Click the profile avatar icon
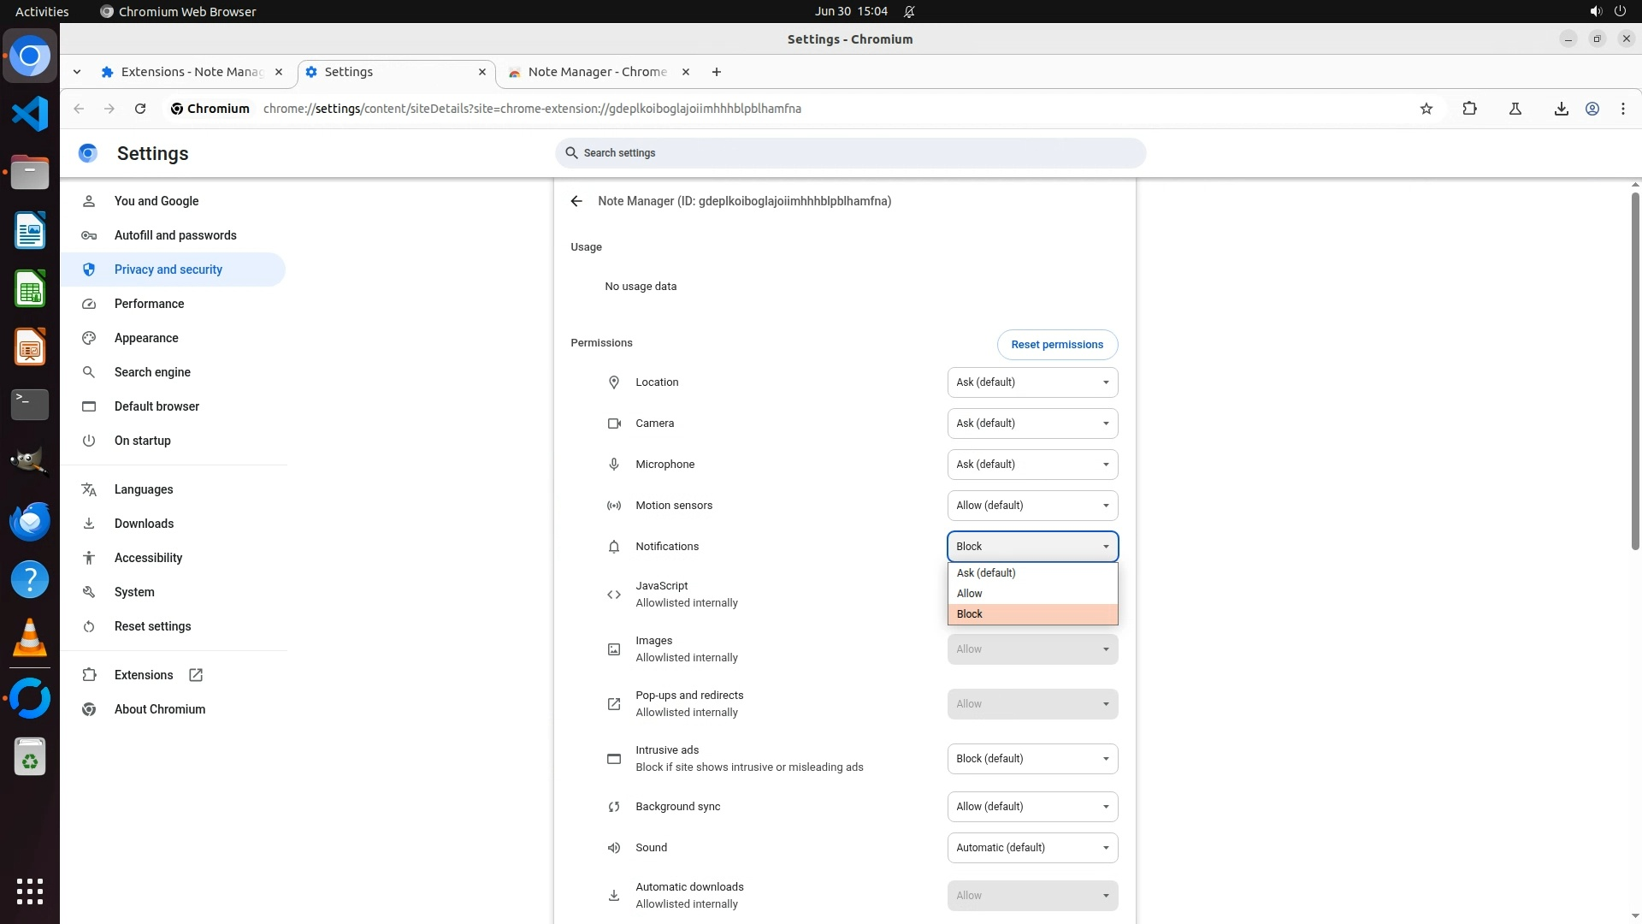Viewport: 1642px width, 924px height. tap(1592, 109)
